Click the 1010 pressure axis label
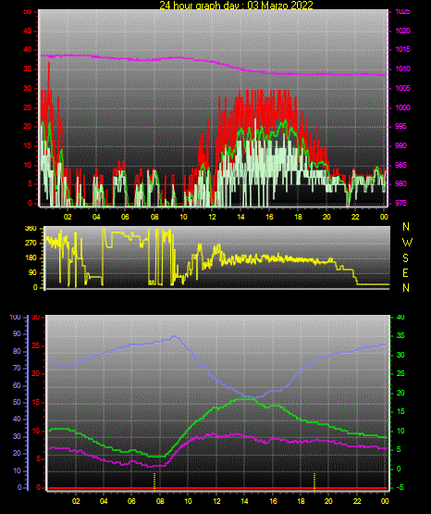Image resolution: width=431 pixels, height=514 pixels. point(403,69)
